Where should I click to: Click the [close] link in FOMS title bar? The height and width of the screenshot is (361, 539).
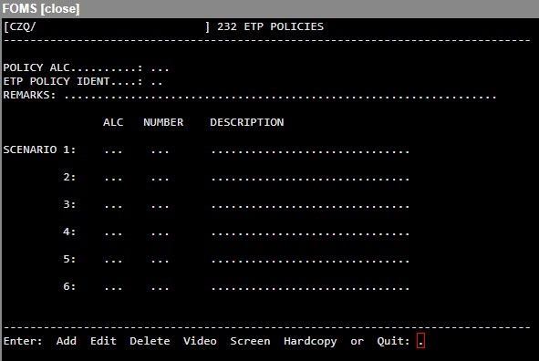click(60, 8)
